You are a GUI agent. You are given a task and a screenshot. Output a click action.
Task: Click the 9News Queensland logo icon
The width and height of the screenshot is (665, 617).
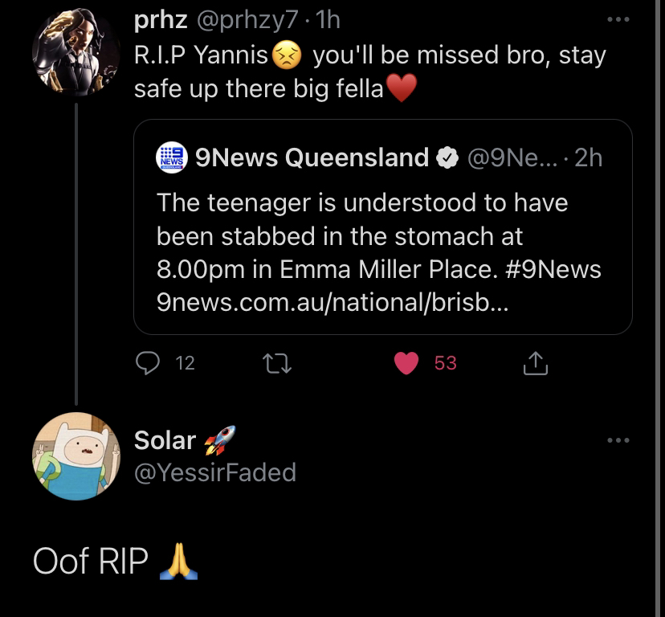pyautogui.click(x=172, y=157)
